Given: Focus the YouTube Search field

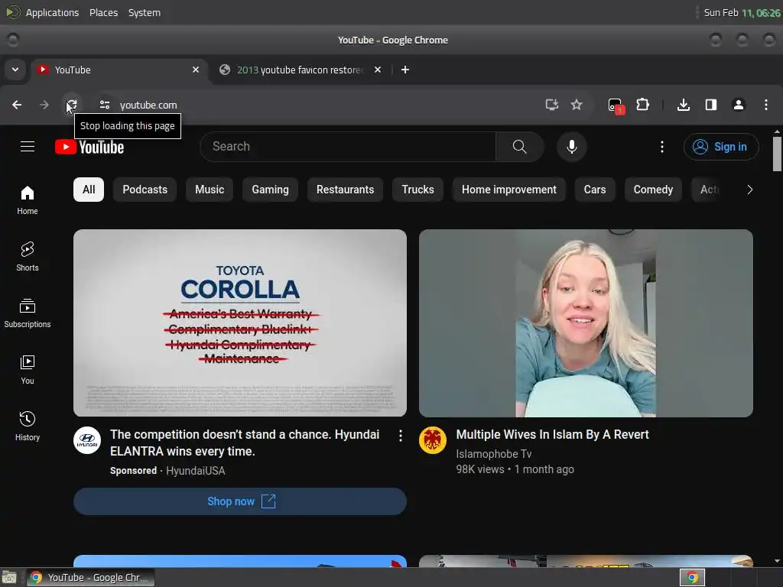Looking at the screenshot, I should 348,147.
